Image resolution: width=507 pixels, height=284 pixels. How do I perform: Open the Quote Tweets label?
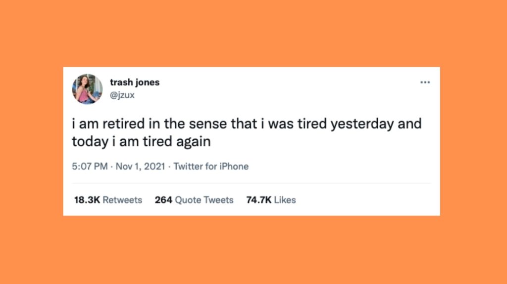(204, 200)
